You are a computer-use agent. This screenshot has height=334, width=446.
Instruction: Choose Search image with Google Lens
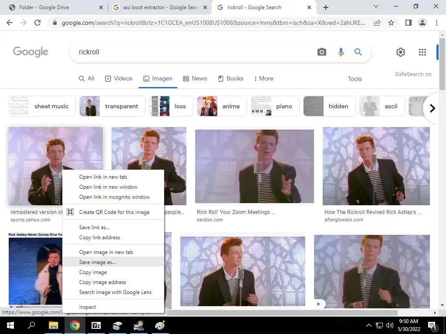[x=113, y=292]
